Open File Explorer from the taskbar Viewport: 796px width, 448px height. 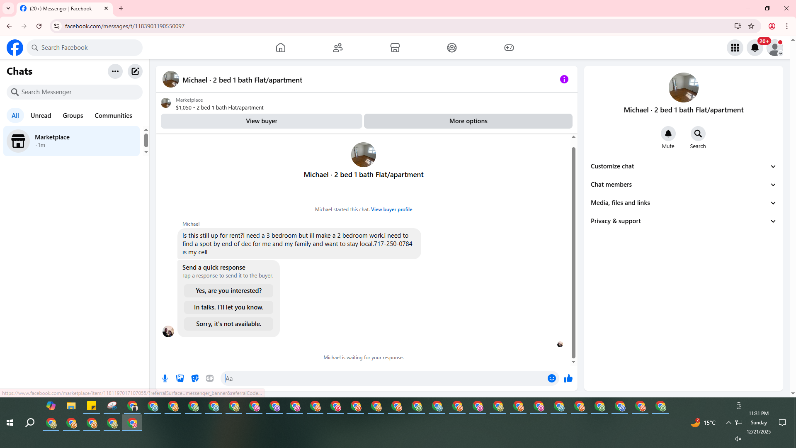(71, 406)
